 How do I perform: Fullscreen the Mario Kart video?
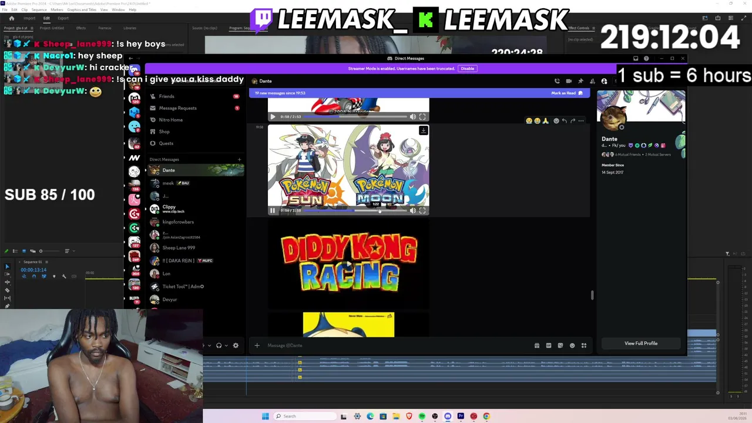422,117
